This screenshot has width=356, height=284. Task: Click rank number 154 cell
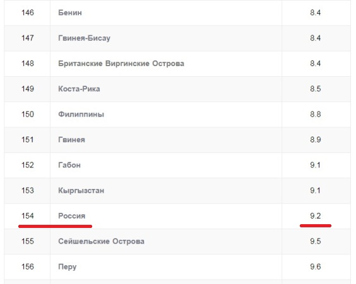click(28, 216)
